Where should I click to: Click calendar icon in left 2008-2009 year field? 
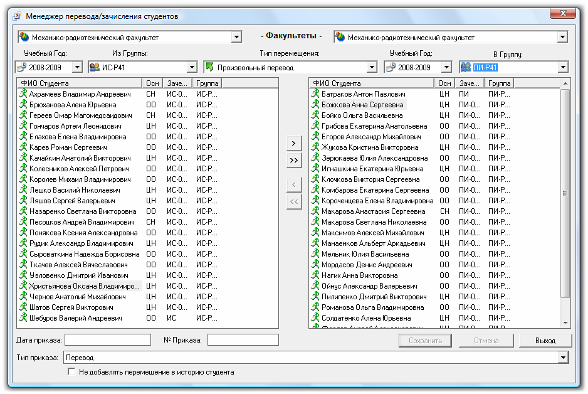pyautogui.click(x=21, y=67)
